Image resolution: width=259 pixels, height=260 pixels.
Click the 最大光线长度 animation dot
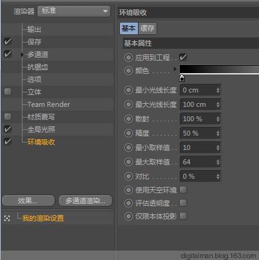129,104
